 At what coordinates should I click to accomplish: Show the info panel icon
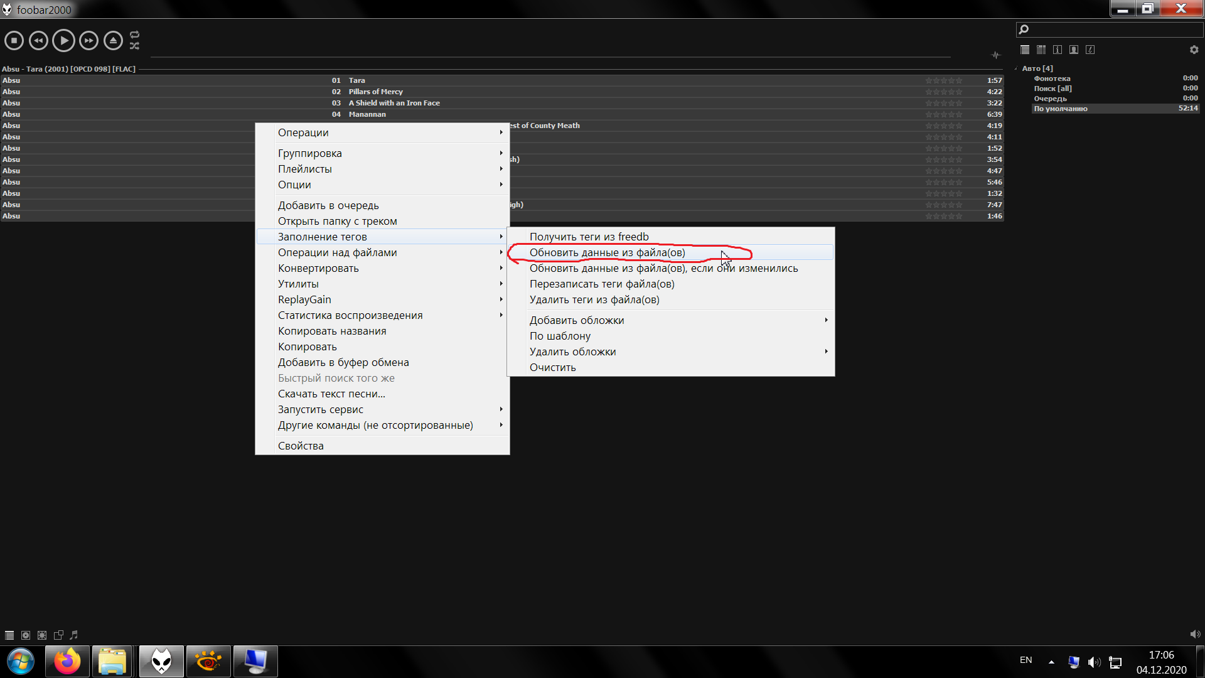(x=1058, y=50)
